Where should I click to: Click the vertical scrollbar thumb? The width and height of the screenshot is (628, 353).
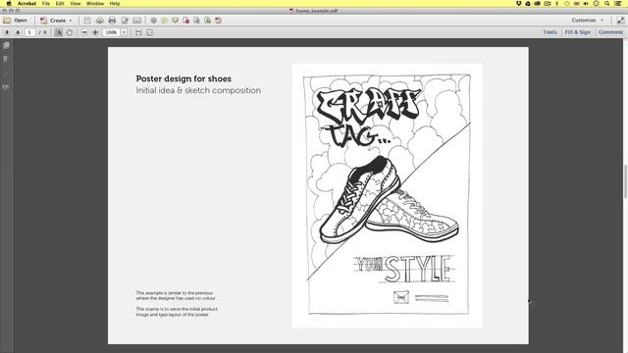[x=625, y=180]
